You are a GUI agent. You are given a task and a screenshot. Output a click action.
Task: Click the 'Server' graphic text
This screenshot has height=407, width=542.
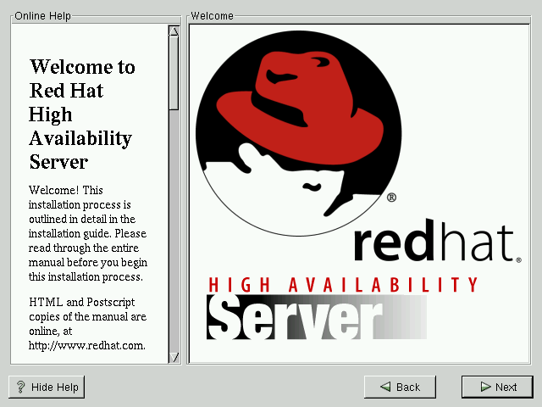316,317
